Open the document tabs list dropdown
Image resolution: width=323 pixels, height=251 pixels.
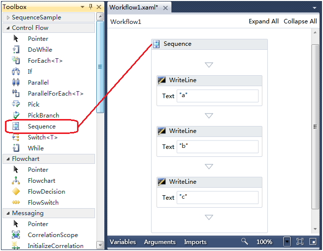coord(315,8)
